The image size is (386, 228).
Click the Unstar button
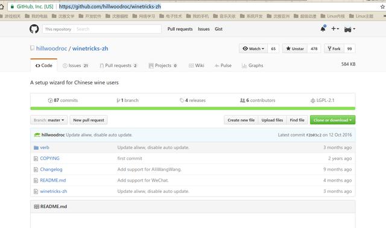coord(295,48)
